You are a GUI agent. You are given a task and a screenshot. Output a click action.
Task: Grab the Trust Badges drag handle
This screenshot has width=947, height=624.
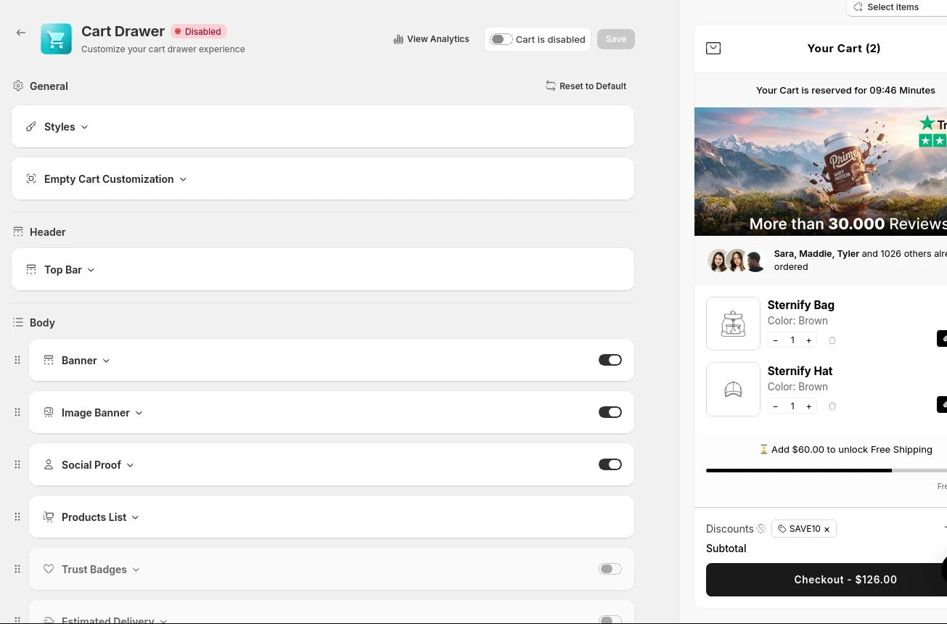click(x=17, y=570)
